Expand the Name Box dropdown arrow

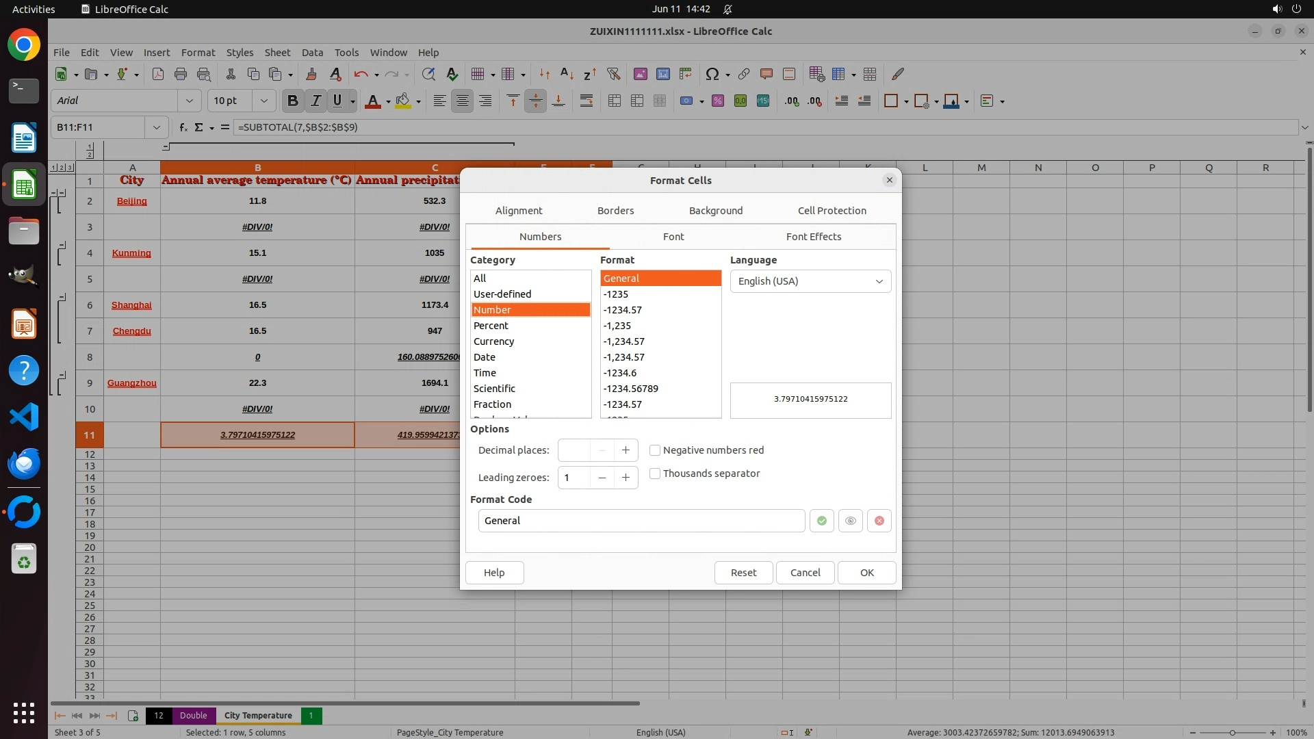point(156,127)
